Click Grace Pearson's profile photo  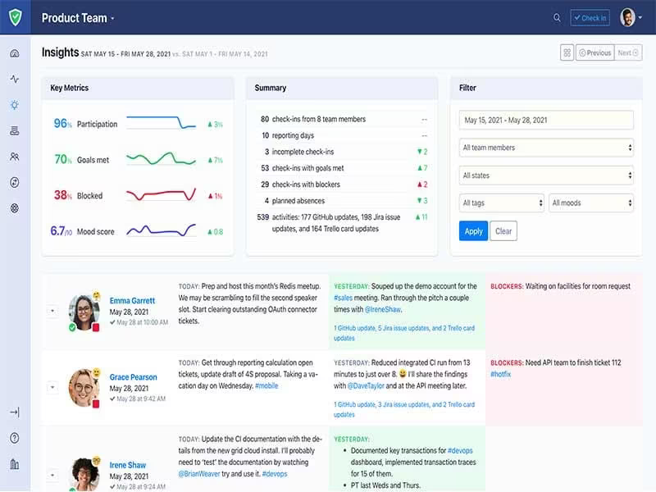(84, 388)
